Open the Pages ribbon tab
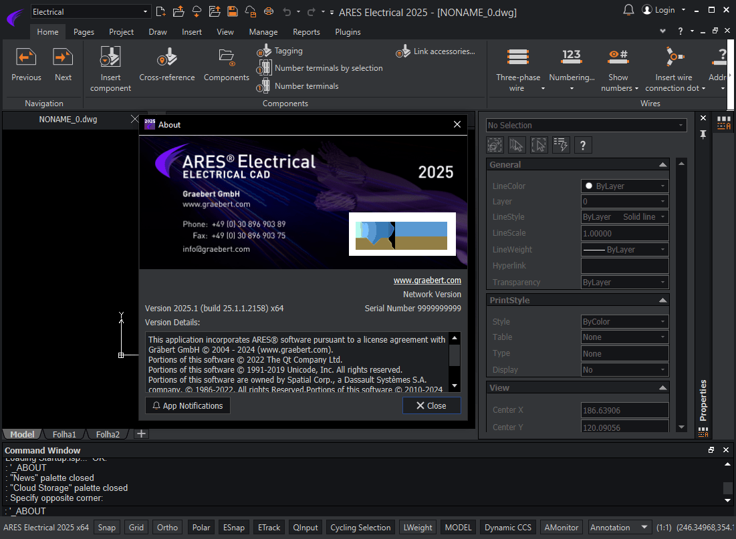 pos(84,32)
